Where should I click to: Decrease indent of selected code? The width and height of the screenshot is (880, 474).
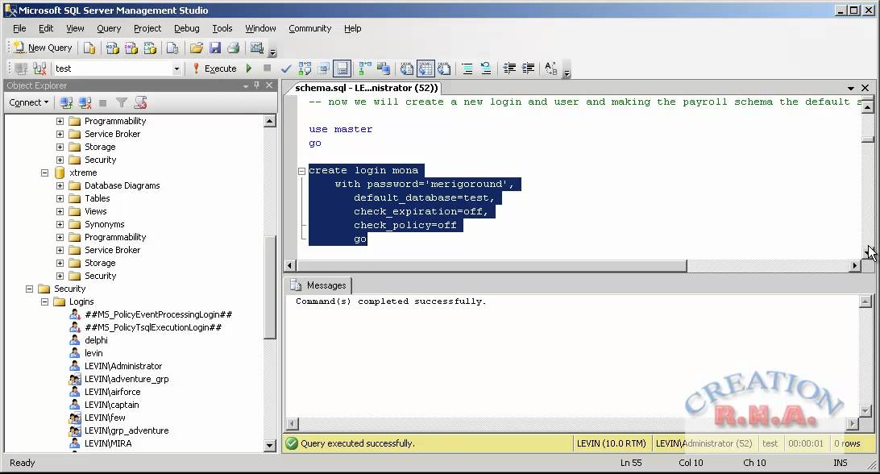[x=509, y=69]
